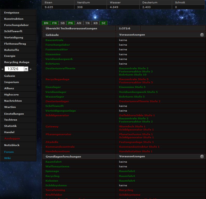Go to next planet with » arrow

point(31,69)
